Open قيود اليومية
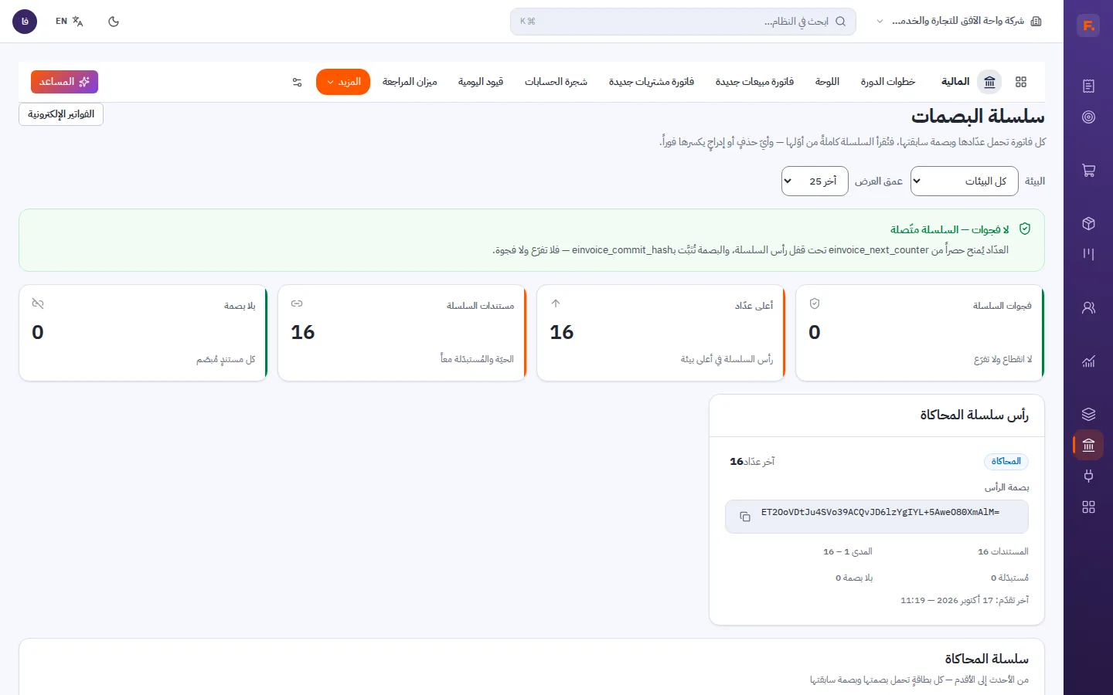This screenshot has height=695, width=1113. pyautogui.click(x=481, y=82)
